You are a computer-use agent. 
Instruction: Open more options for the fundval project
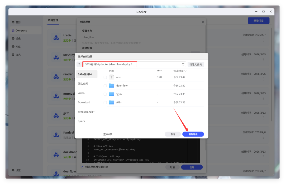(263, 137)
